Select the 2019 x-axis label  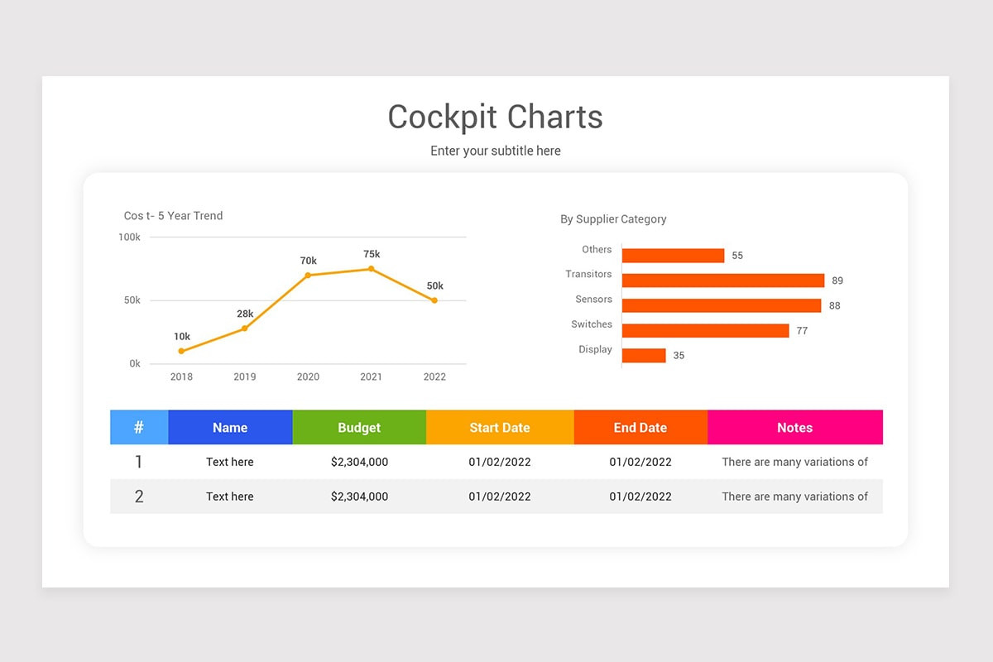coord(245,377)
